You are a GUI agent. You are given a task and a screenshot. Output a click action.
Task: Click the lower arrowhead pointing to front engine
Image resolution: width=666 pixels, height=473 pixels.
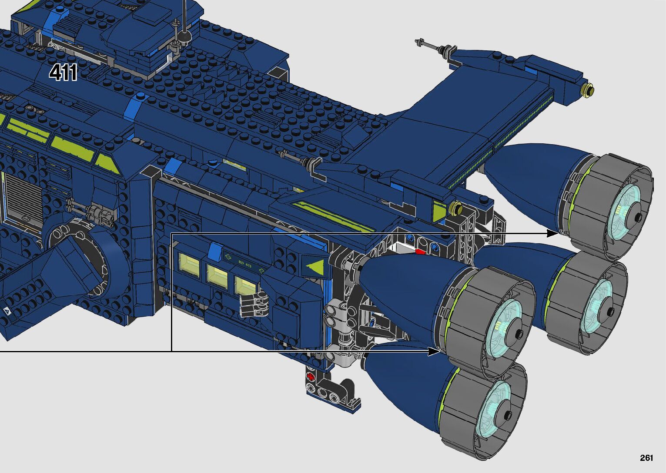(433, 351)
